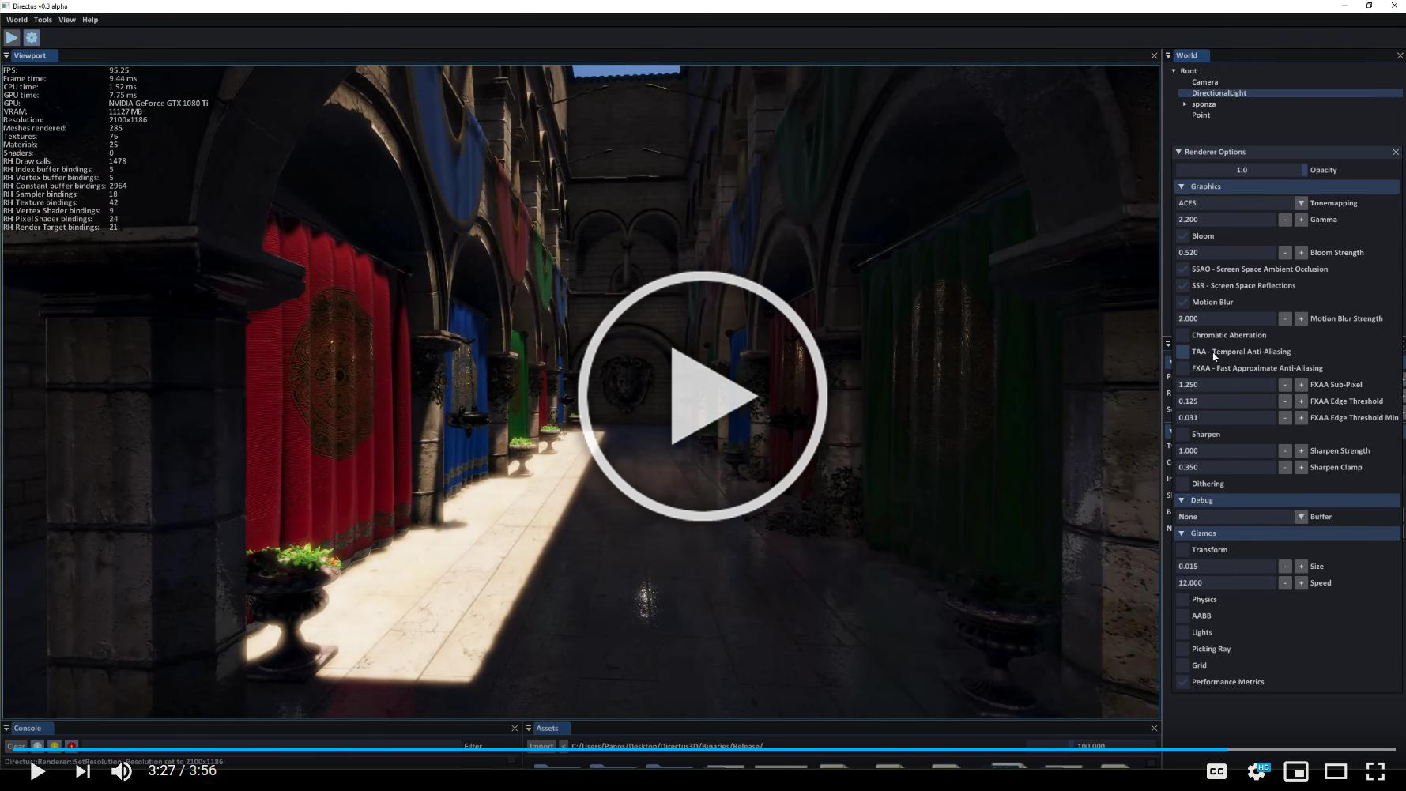Click the play toolbar button in Directus

click(12, 38)
